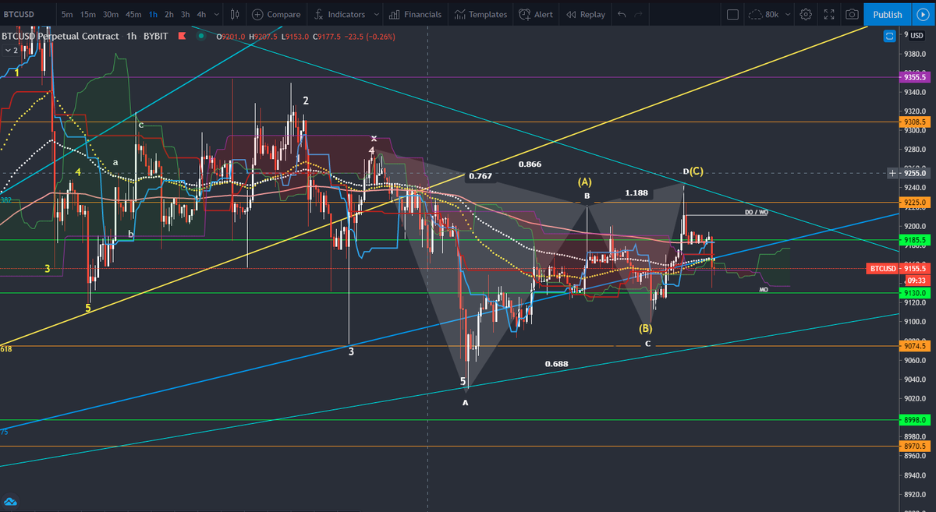Click the -23.5 (-0.26%) change value
936x512 pixels.
[x=369, y=36]
